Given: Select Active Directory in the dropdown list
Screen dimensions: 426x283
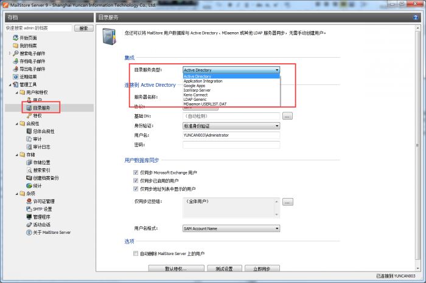Looking at the screenshot, I should click(231, 77).
